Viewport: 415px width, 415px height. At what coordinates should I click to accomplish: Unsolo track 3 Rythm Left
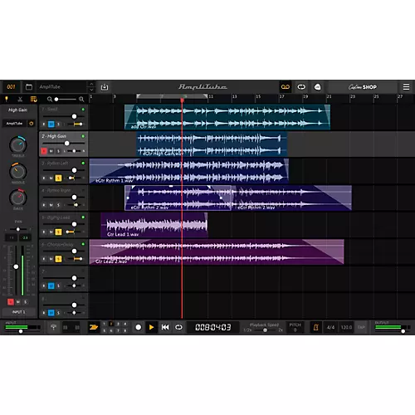(x=58, y=178)
